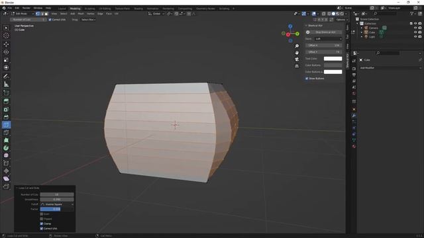This screenshot has height=238, width=424.
Task: Click the Text Color white swatch
Action: (333, 59)
